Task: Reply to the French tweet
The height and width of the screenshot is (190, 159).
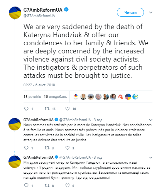Action: [26, 148]
